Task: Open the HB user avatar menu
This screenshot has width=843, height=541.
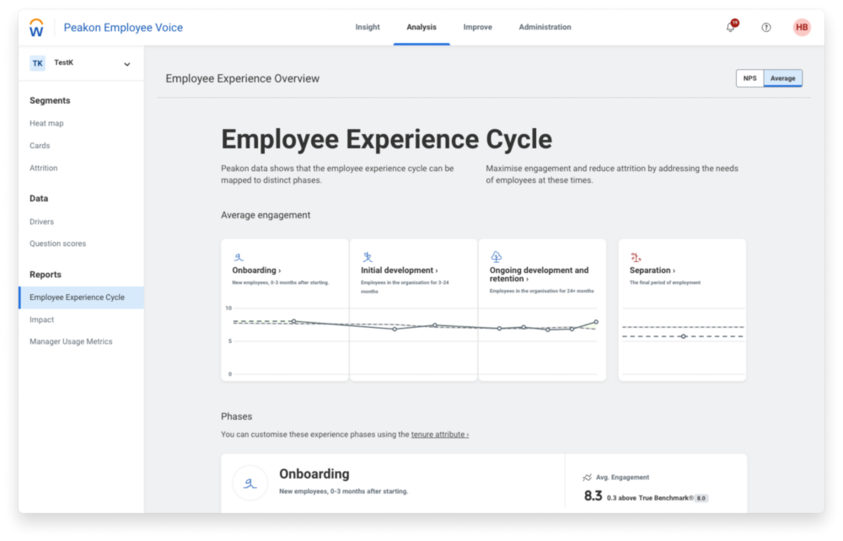Action: (x=801, y=28)
